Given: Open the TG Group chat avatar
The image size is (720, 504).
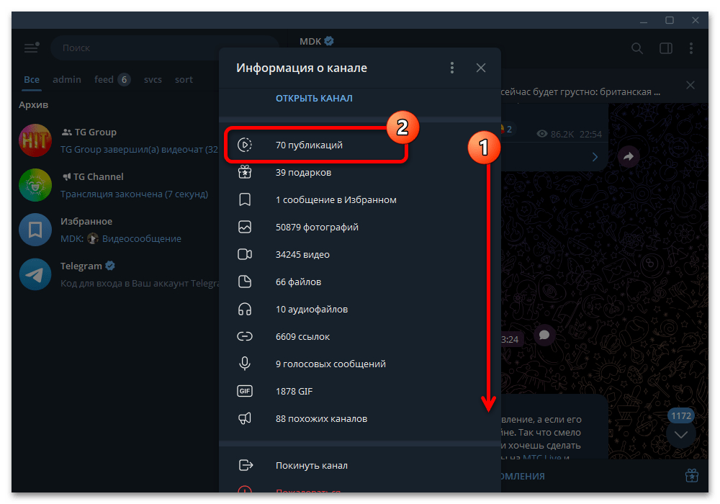Looking at the screenshot, I should [35, 140].
